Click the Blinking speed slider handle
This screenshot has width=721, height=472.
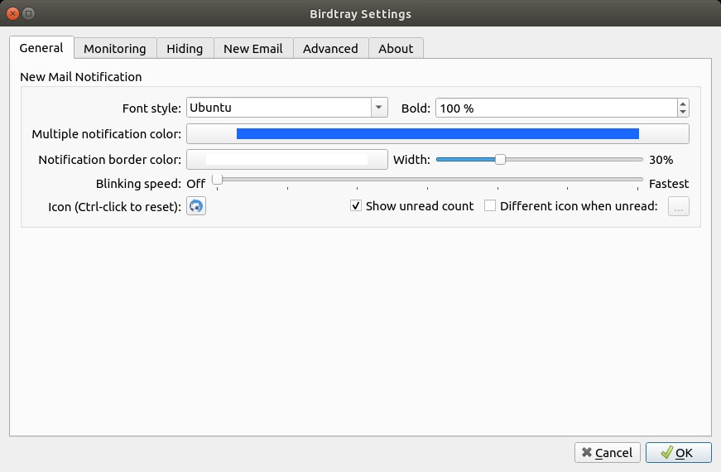217,179
